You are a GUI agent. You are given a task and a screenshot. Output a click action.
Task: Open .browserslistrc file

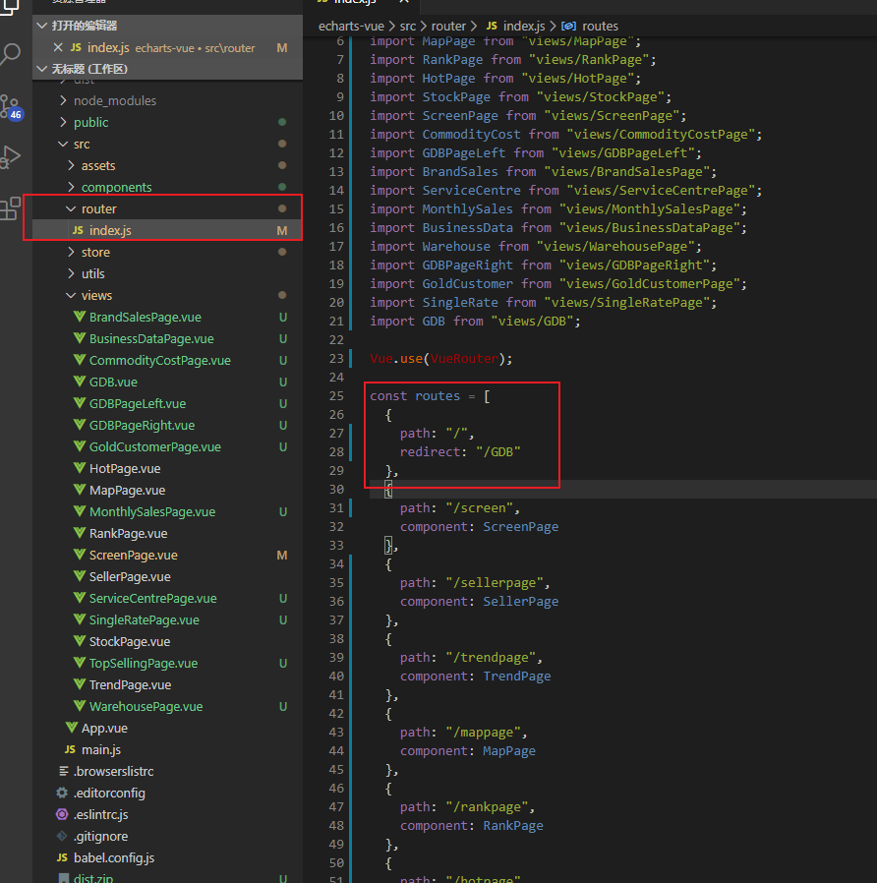pos(167,772)
